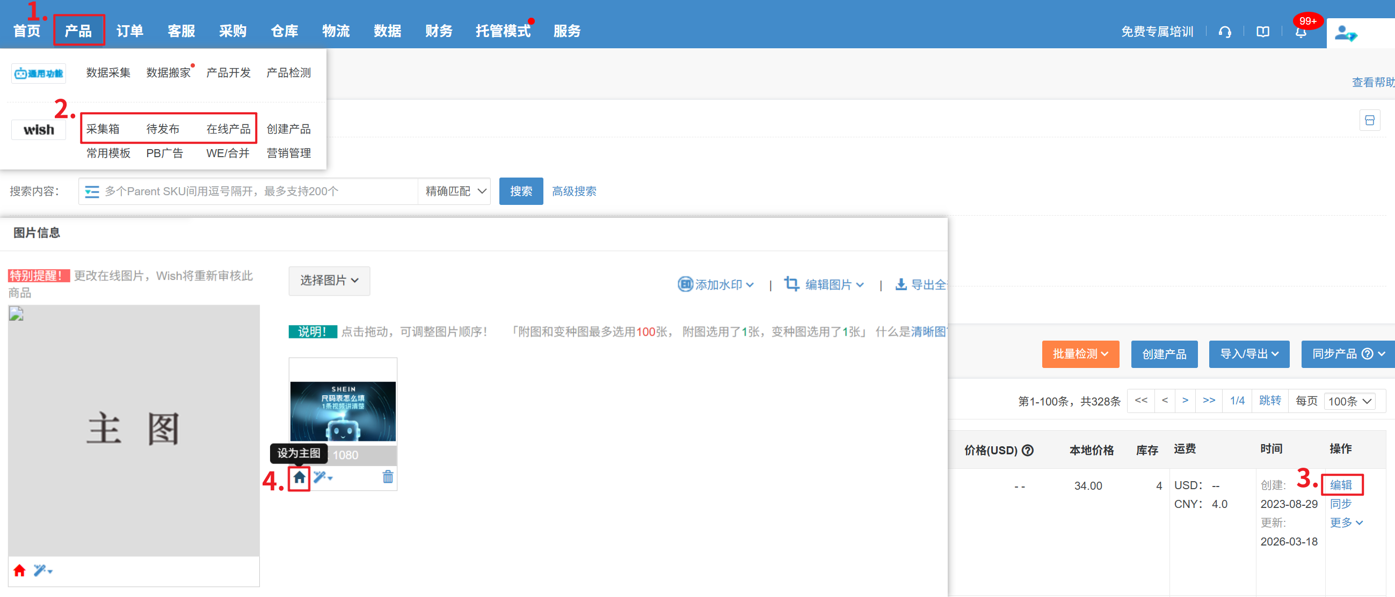Click the blue set-as-main-image house icon

point(299,477)
